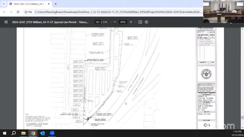Click the page number field showing 161
The image size is (244, 137).
pos(98,22)
